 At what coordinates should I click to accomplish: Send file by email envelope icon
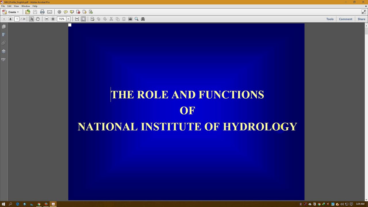pos(50,12)
